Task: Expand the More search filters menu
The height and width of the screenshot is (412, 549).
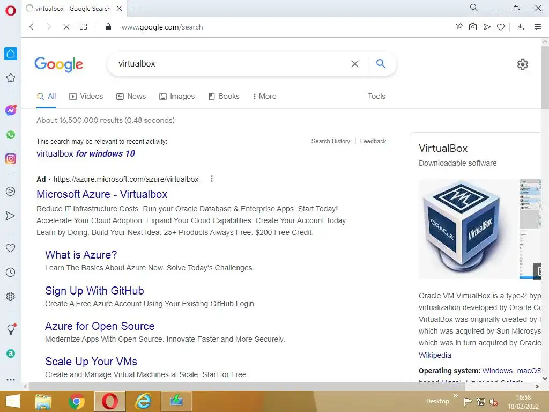Action: tap(264, 96)
